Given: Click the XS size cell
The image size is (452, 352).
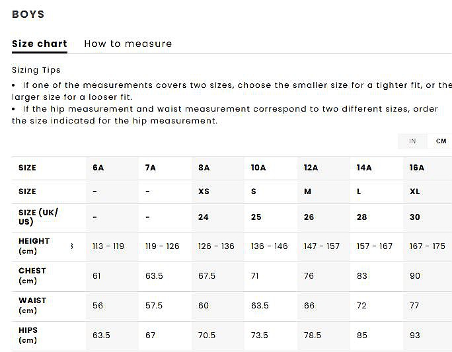Looking at the screenshot, I should pos(204,192).
